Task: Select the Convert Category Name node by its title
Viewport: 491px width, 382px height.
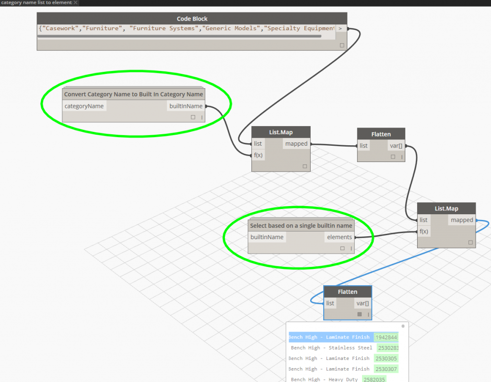Action: click(134, 94)
